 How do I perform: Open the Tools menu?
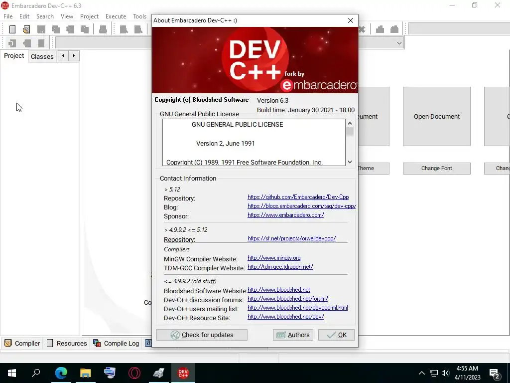140,16
